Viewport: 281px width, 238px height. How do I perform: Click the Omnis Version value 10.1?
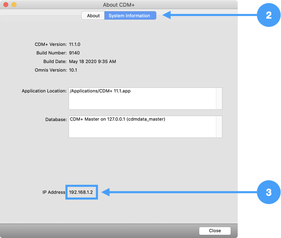(73, 70)
